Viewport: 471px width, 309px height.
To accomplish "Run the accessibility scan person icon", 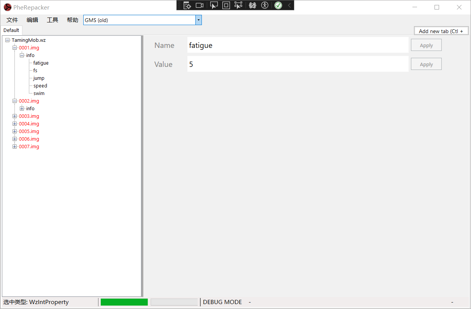I will pyautogui.click(x=265, y=5).
